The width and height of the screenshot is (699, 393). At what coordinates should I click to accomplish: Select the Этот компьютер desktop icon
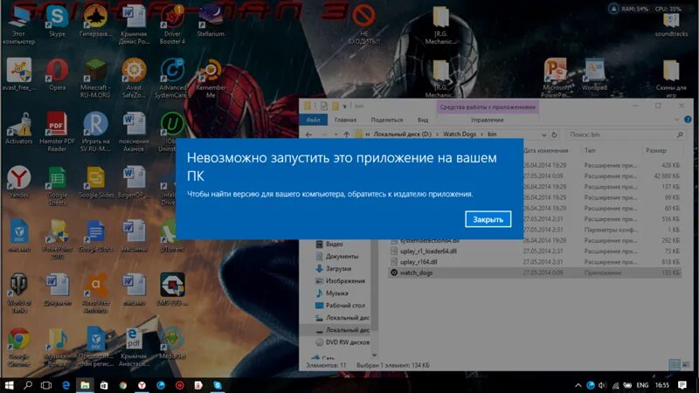(x=18, y=24)
